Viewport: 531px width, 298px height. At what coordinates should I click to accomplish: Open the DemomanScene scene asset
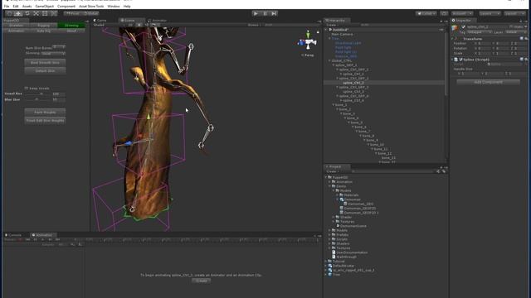pyautogui.click(x=353, y=226)
